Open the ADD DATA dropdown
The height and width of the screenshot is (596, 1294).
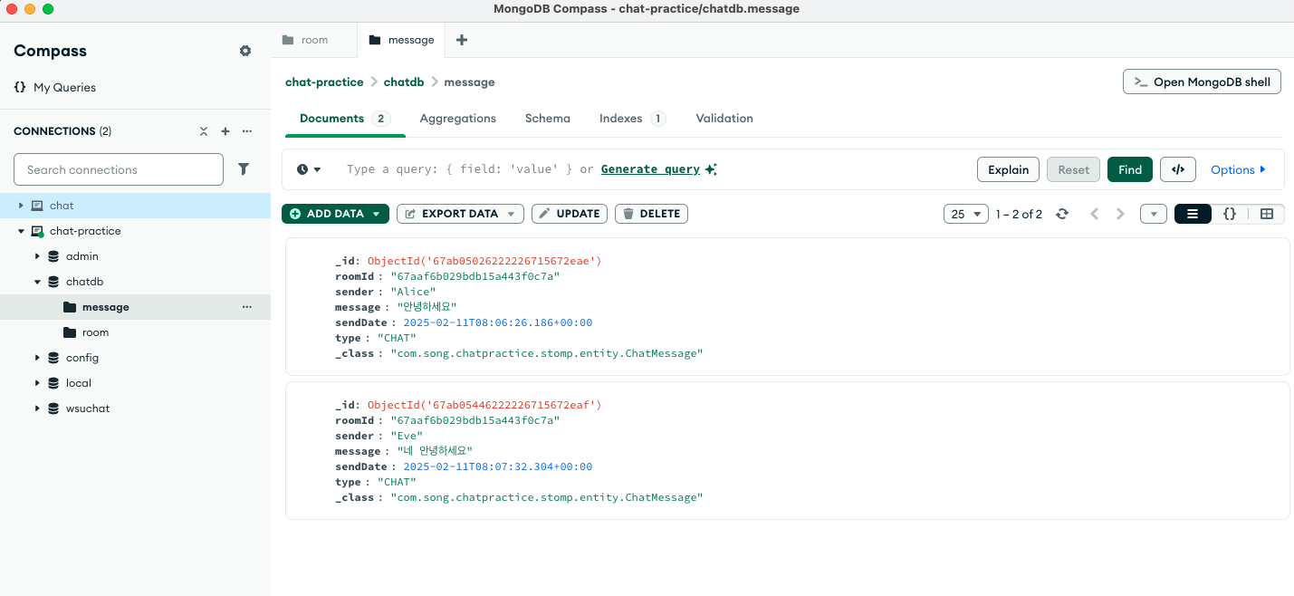coord(335,214)
